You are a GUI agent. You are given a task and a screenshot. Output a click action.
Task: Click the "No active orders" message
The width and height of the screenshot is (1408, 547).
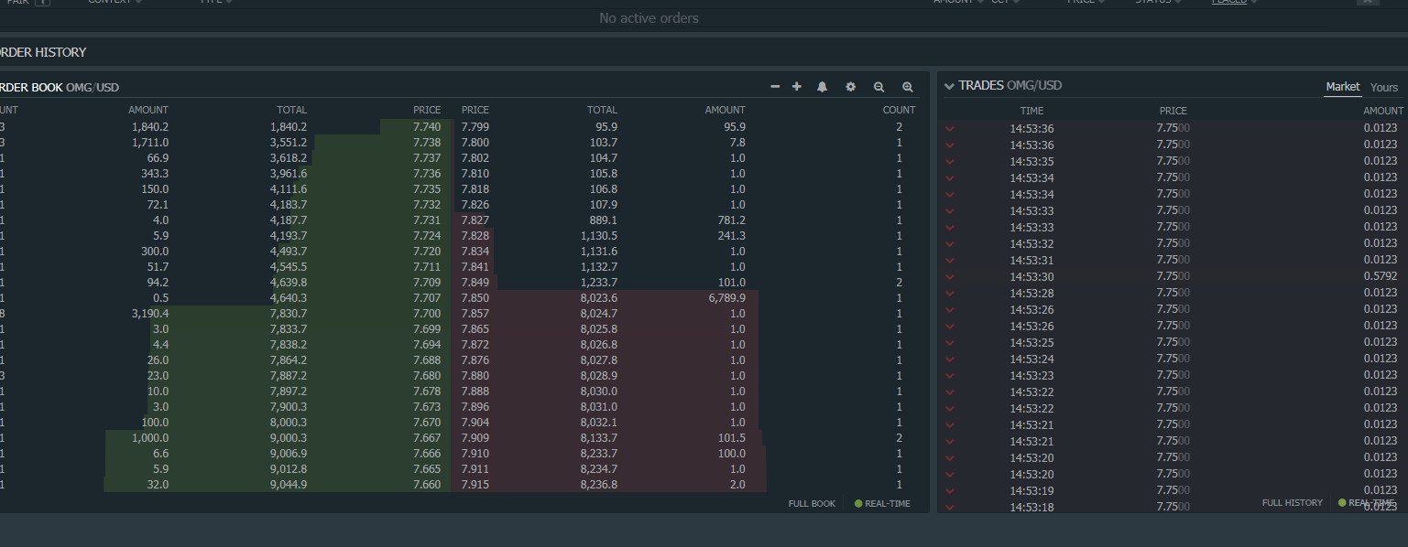click(x=649, y=18)
